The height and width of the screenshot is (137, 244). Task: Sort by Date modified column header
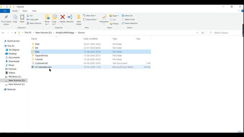point(91,39)
